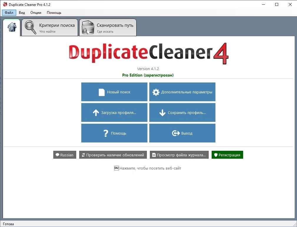The image size is (297, 227).
Task: Exit the app with Выход tile
Action: (182, 133)
